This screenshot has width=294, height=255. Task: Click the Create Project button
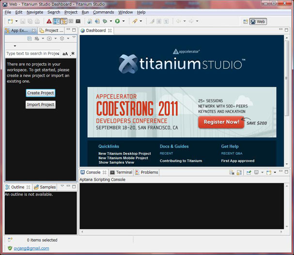(x=41, y=93)
